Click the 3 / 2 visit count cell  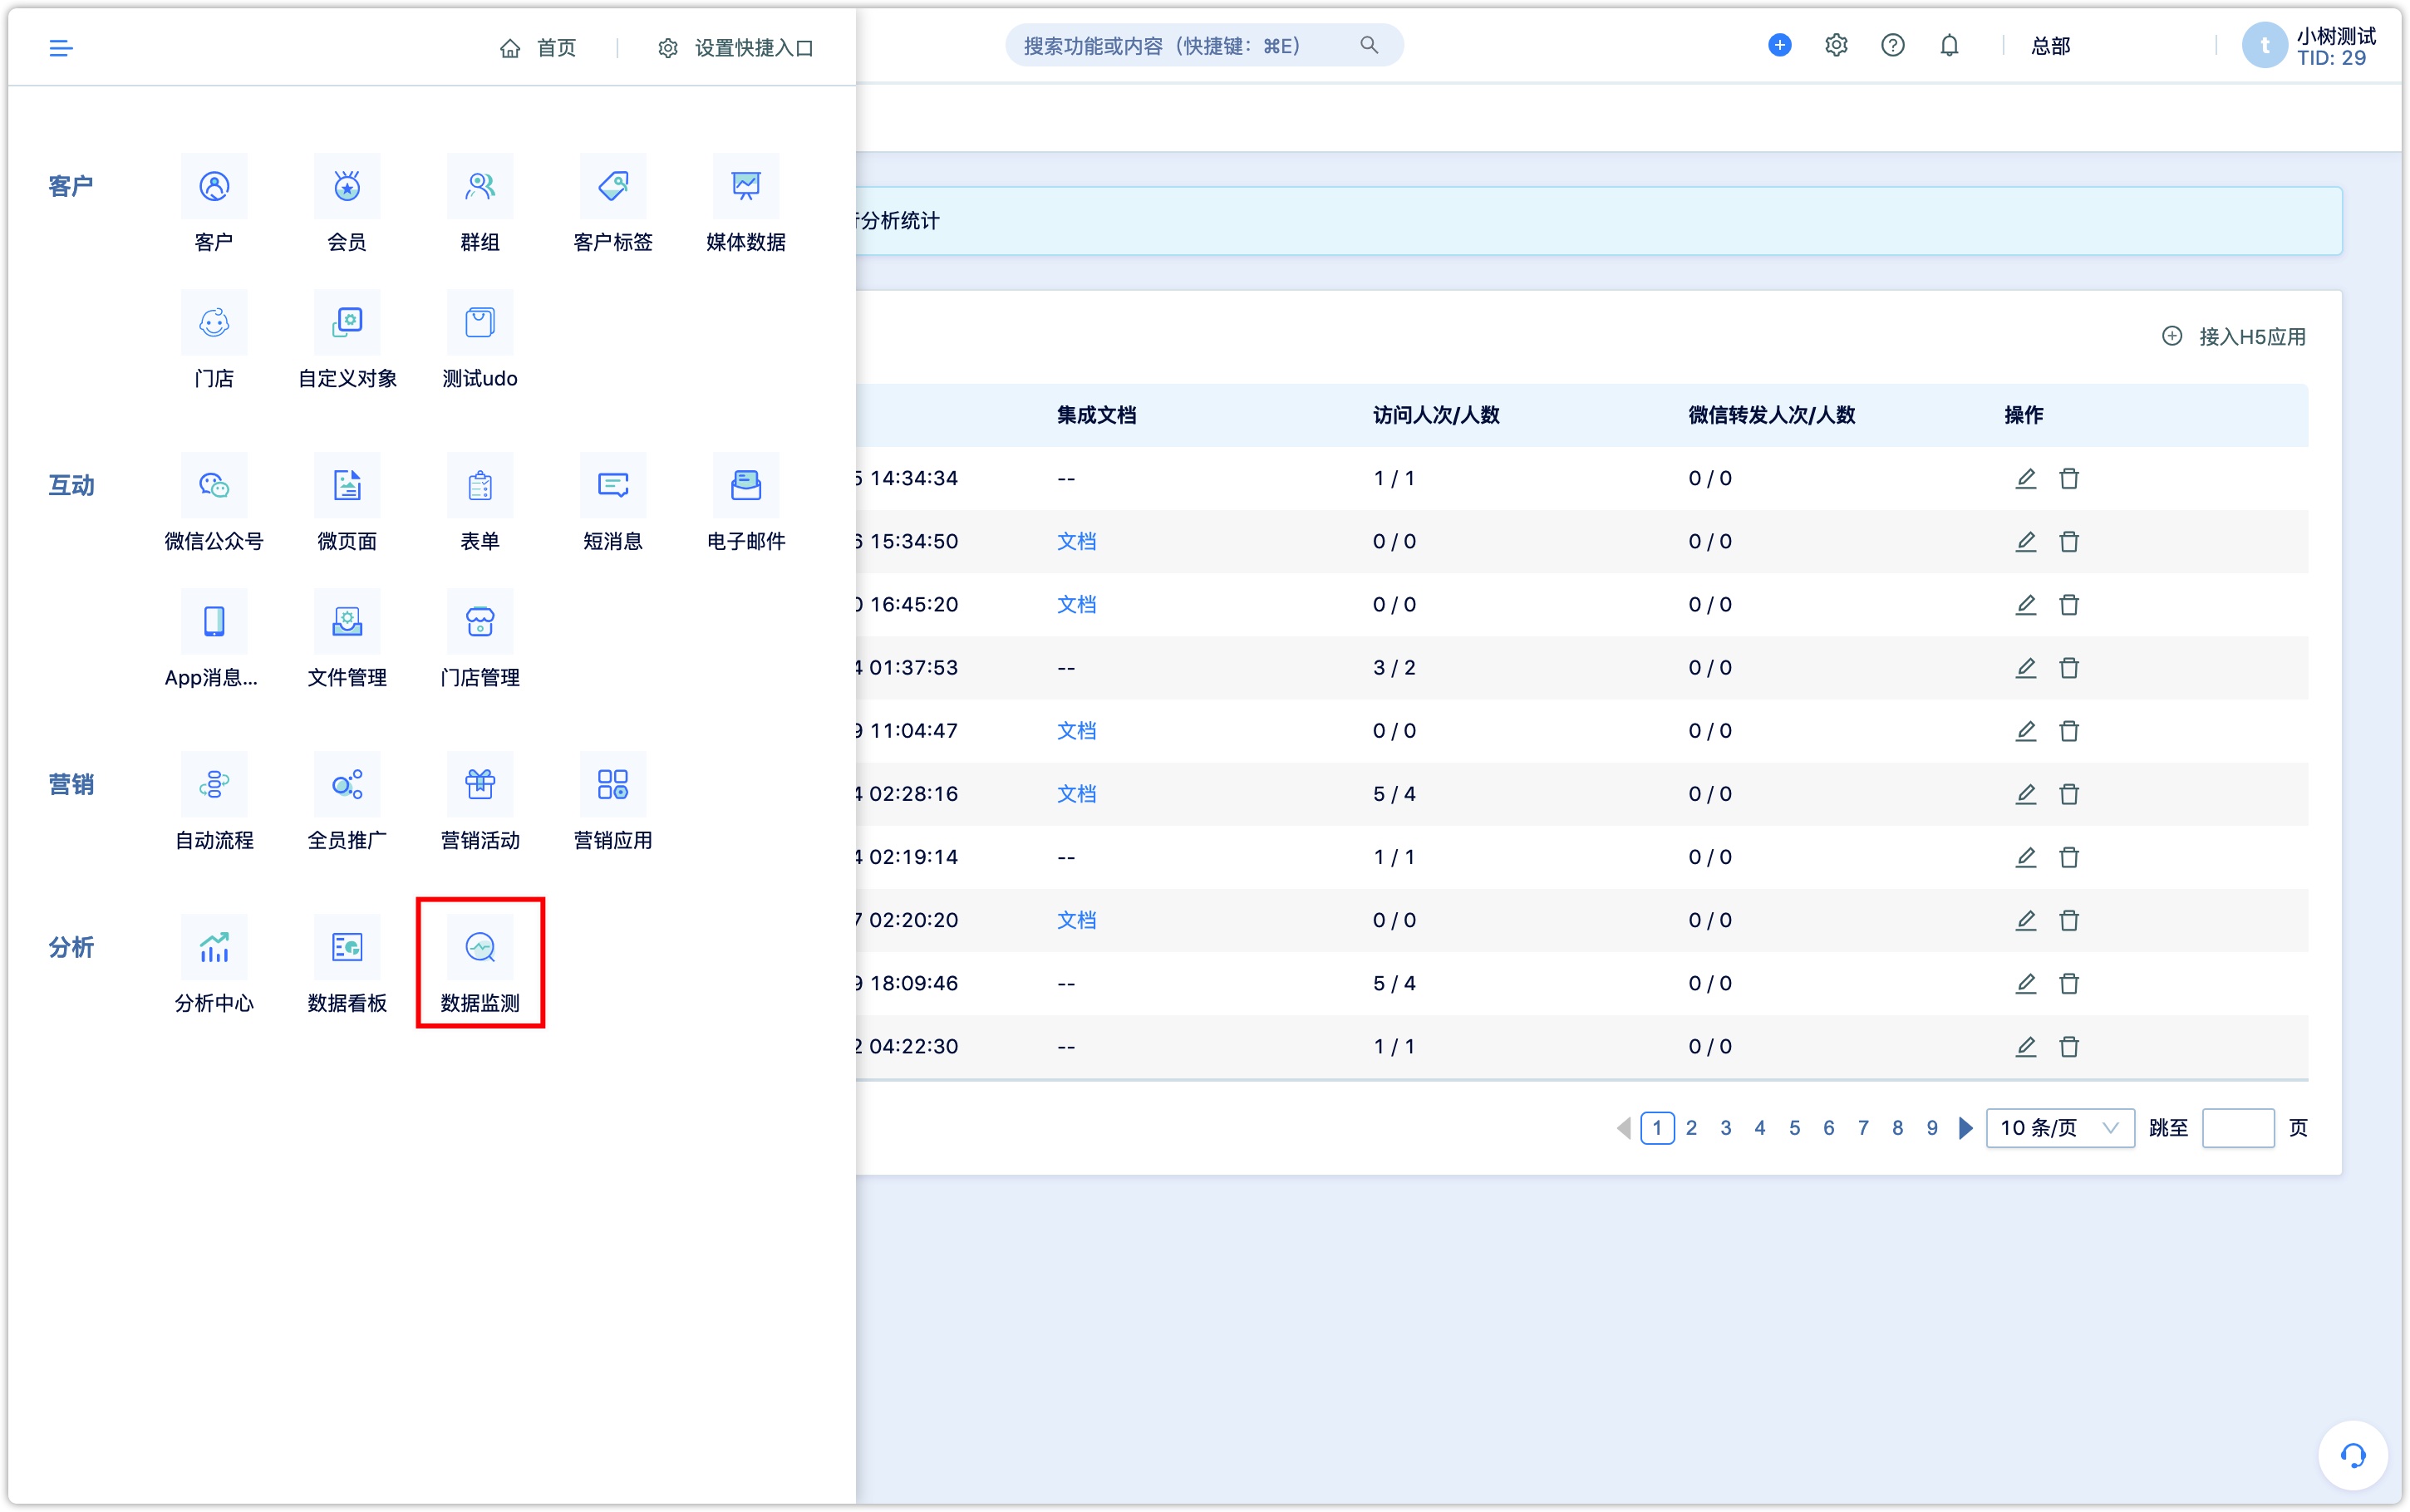point(1394,667)
